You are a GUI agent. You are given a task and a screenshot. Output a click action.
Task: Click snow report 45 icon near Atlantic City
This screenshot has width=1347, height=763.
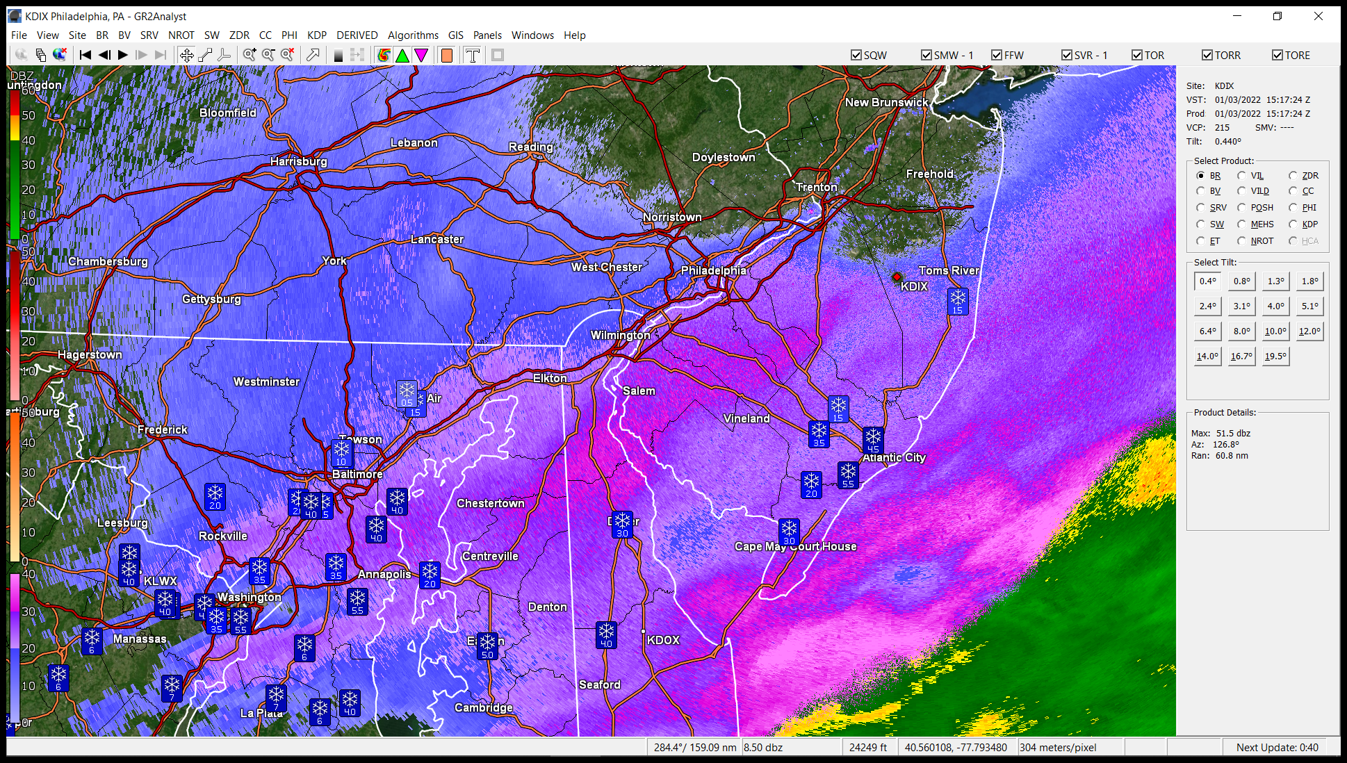(x=873, y=441)
